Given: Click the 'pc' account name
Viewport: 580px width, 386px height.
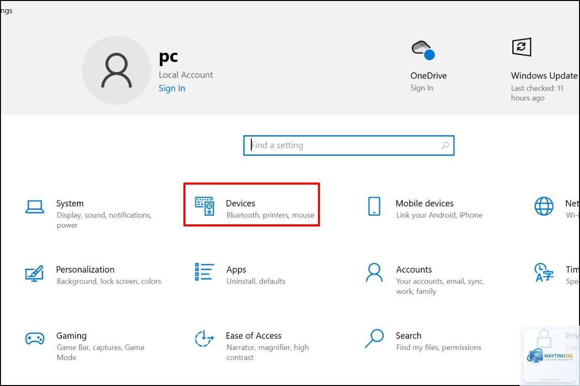Looking at the screenshot, I should click(x=168, y=57).
